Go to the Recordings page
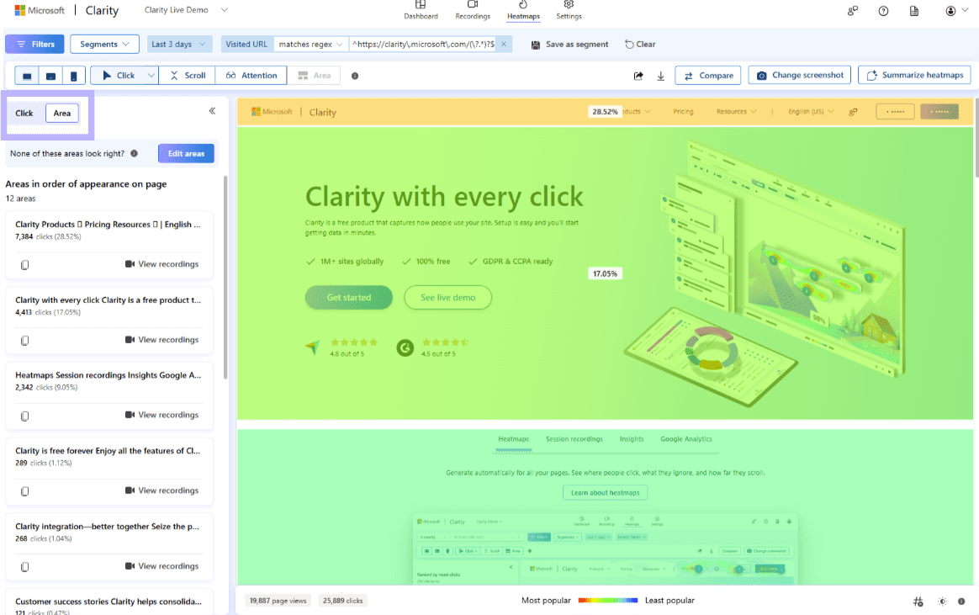Viewport: 979px width, 615px height. click(x=473, y=10)
